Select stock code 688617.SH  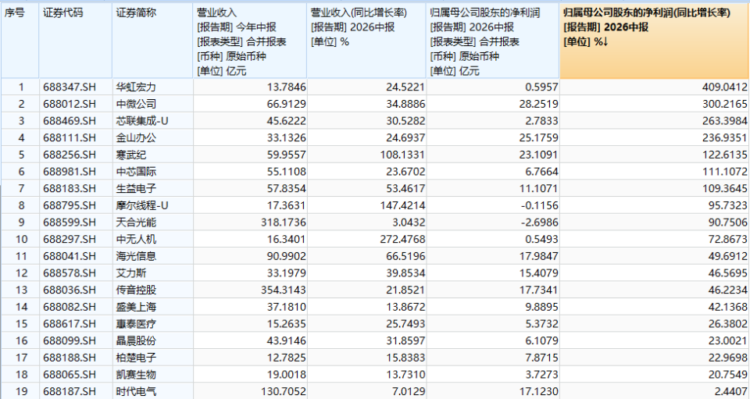click(x=70, y=324)
